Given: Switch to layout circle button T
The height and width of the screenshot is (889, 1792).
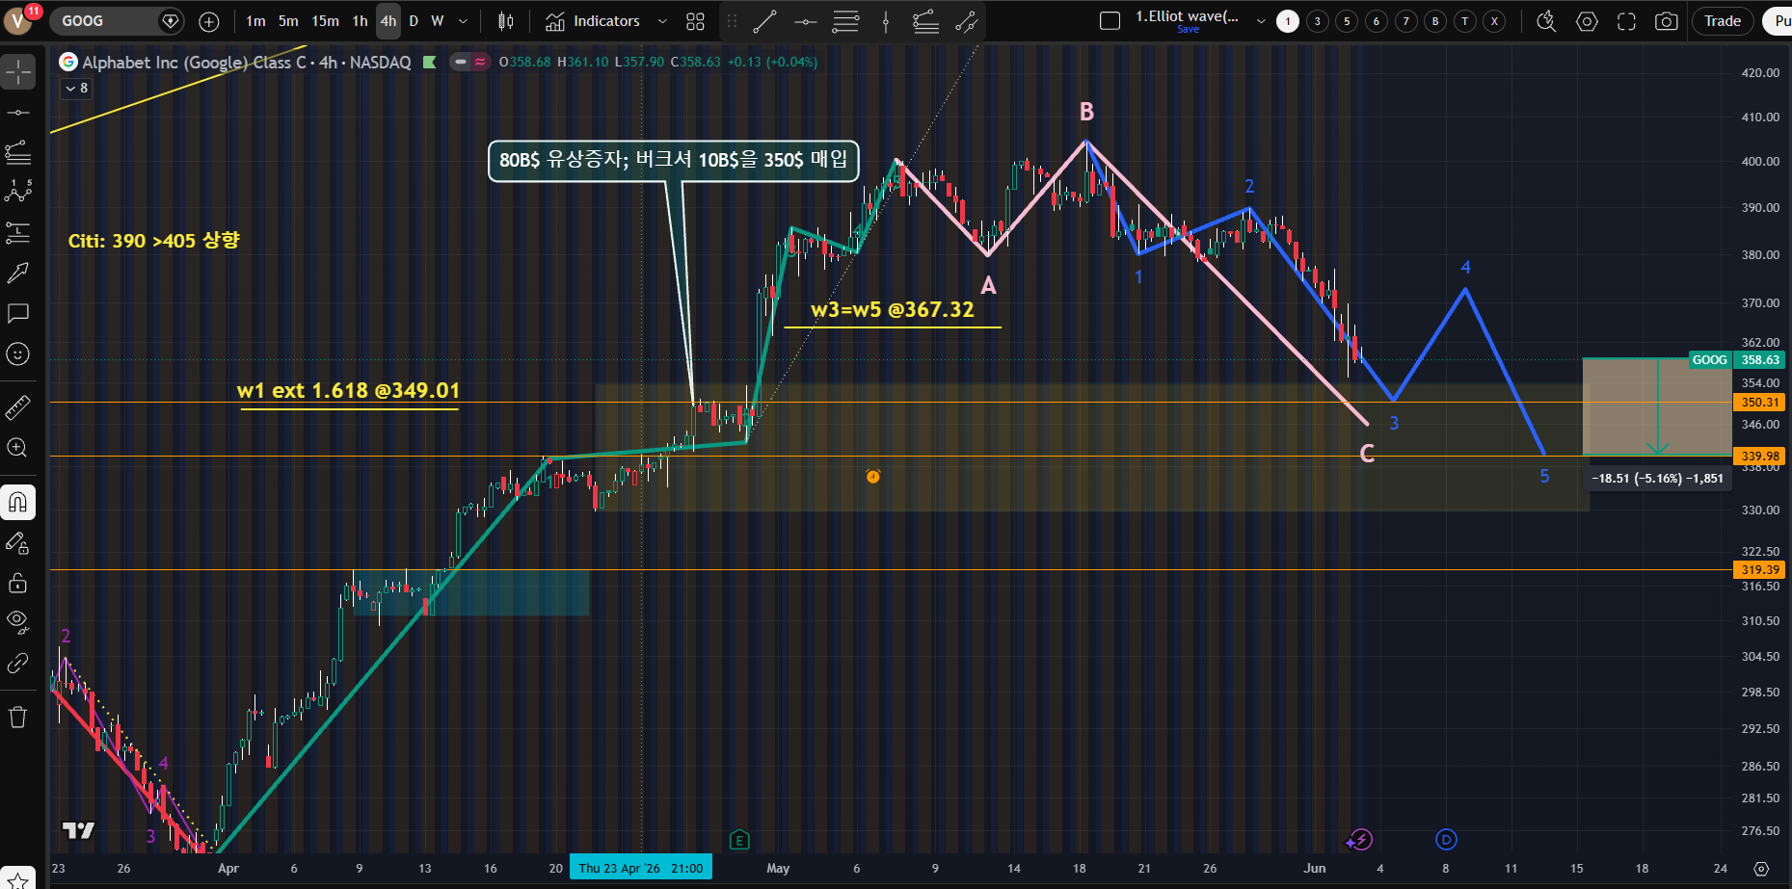Looking at the screenshot, I should pos(1465,21).
